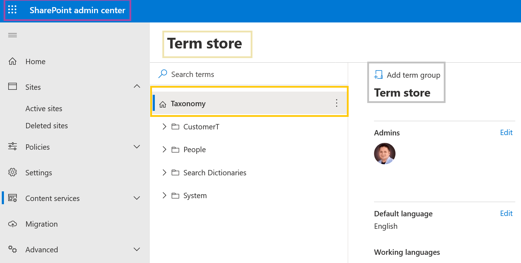This screenshot has height=263, width=521.
Task: Select the CustomerT label
Action: [x=201, y=127]
